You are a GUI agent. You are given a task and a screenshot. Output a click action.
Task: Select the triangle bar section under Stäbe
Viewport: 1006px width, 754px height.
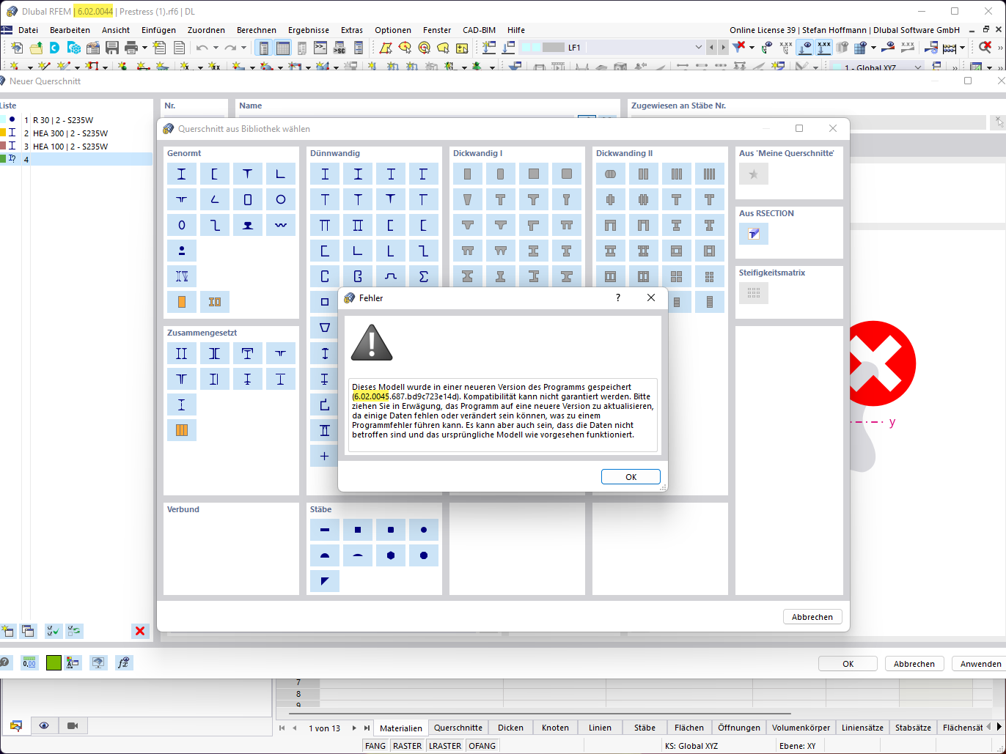[x=325, y=581]
